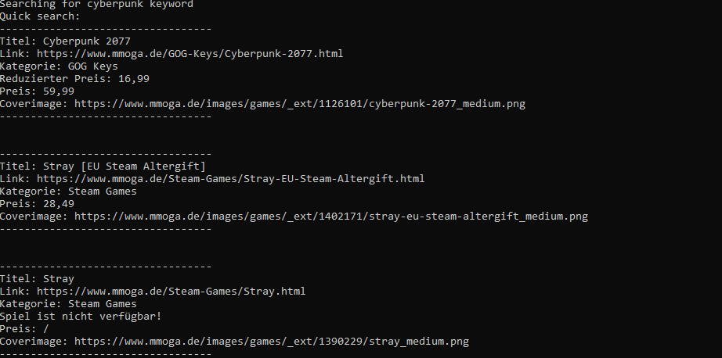722x358 pixels.
Task: Click the 'Kategorie: GOG Keys' line
Action: point(59,66)
